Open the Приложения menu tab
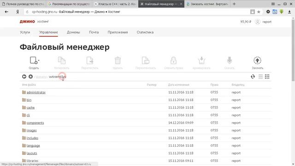 point(118,32)
